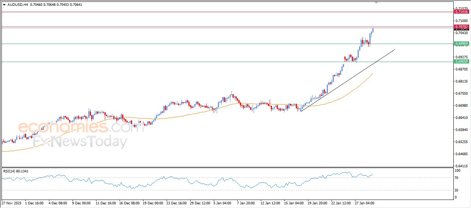
Task: Click the gray chart shift triangle marker
Action: tap(376, 2)
